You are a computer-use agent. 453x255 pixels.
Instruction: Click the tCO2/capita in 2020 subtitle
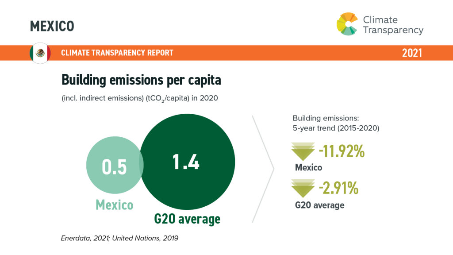click(140, 98)
